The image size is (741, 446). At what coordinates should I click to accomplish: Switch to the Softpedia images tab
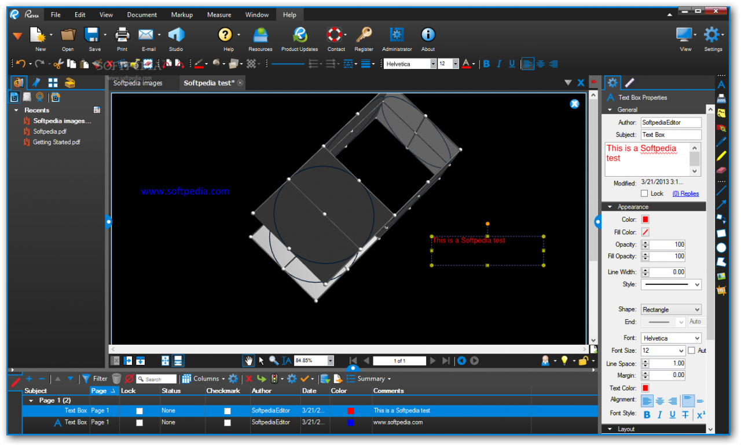[x=137, y=83]
